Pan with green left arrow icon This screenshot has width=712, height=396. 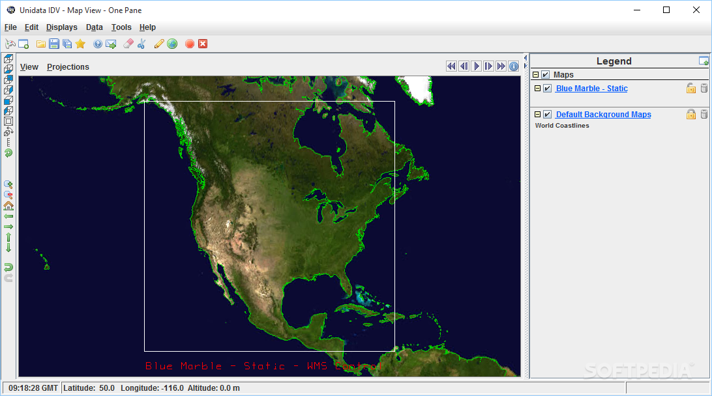pos(8,216)
